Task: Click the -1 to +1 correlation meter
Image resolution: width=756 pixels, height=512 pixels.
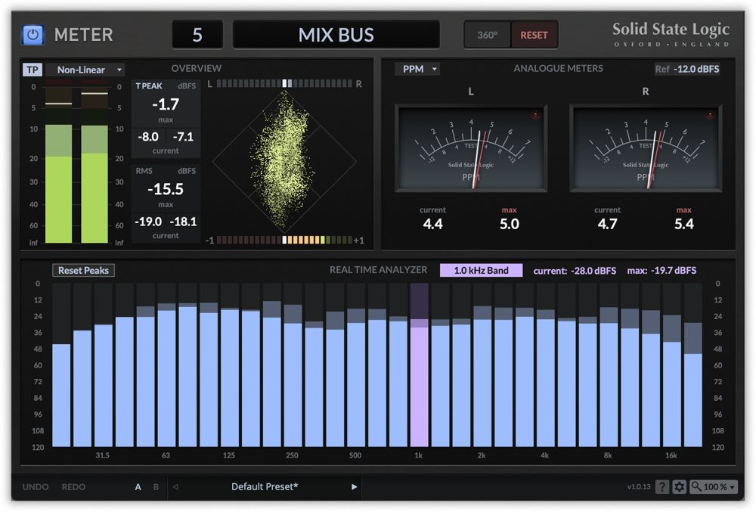Action: click(284, 240)
